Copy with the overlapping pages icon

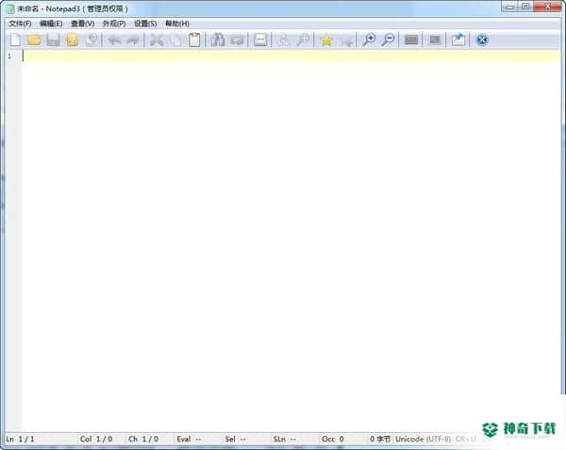(175, 40)
